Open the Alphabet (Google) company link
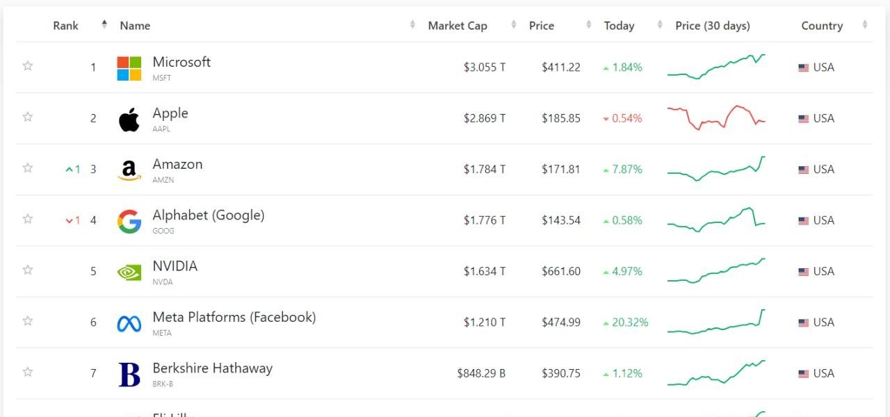 (x=209, y=215)
